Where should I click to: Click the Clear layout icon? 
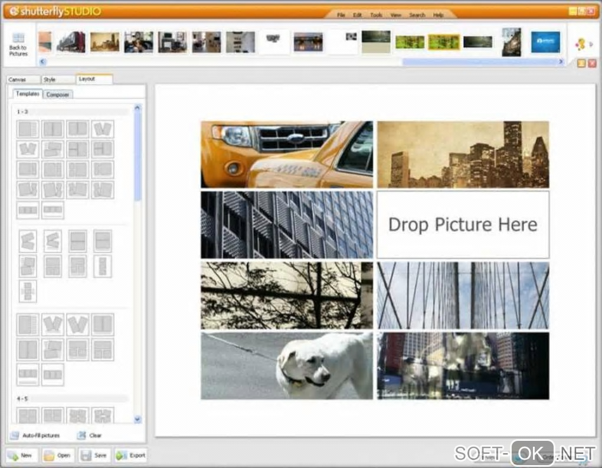pos(81,436)
